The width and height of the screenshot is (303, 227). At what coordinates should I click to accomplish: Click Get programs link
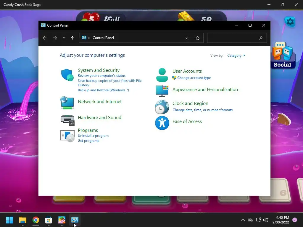pyautogui.click(x=88, y=141)
